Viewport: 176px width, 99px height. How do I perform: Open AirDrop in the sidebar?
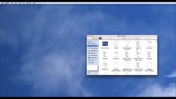point(93,43)
